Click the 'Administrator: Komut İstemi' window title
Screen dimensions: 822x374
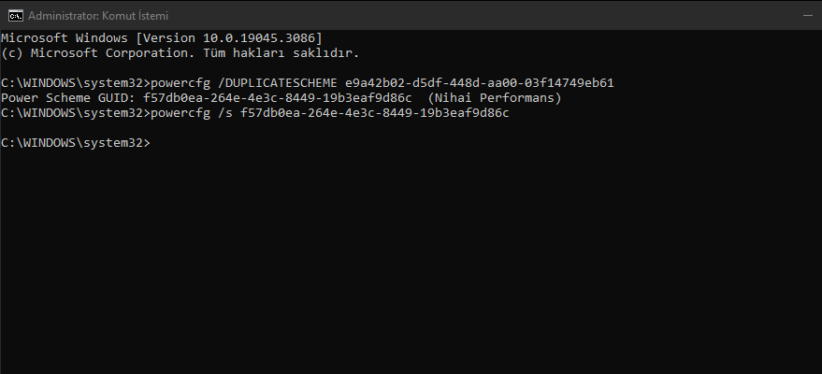98,16
